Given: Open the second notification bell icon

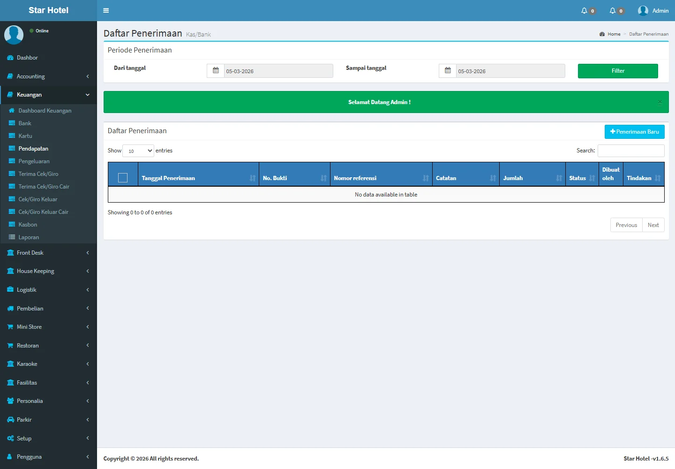Looking at the screenshot, I should click(612, 11).
